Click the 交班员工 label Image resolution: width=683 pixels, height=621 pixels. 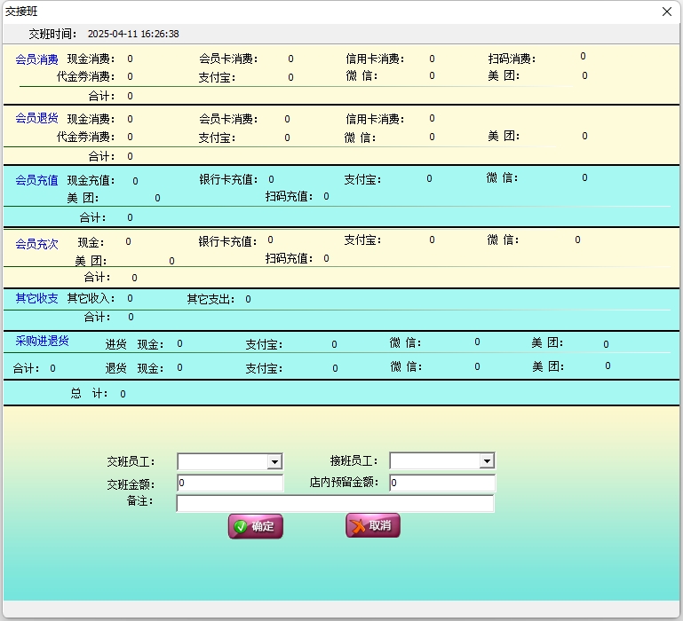tap(131, 461)
